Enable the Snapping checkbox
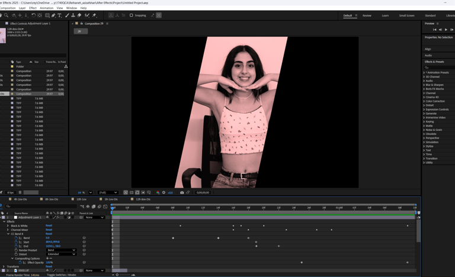The image size is (455, 277). coord(131,15)
